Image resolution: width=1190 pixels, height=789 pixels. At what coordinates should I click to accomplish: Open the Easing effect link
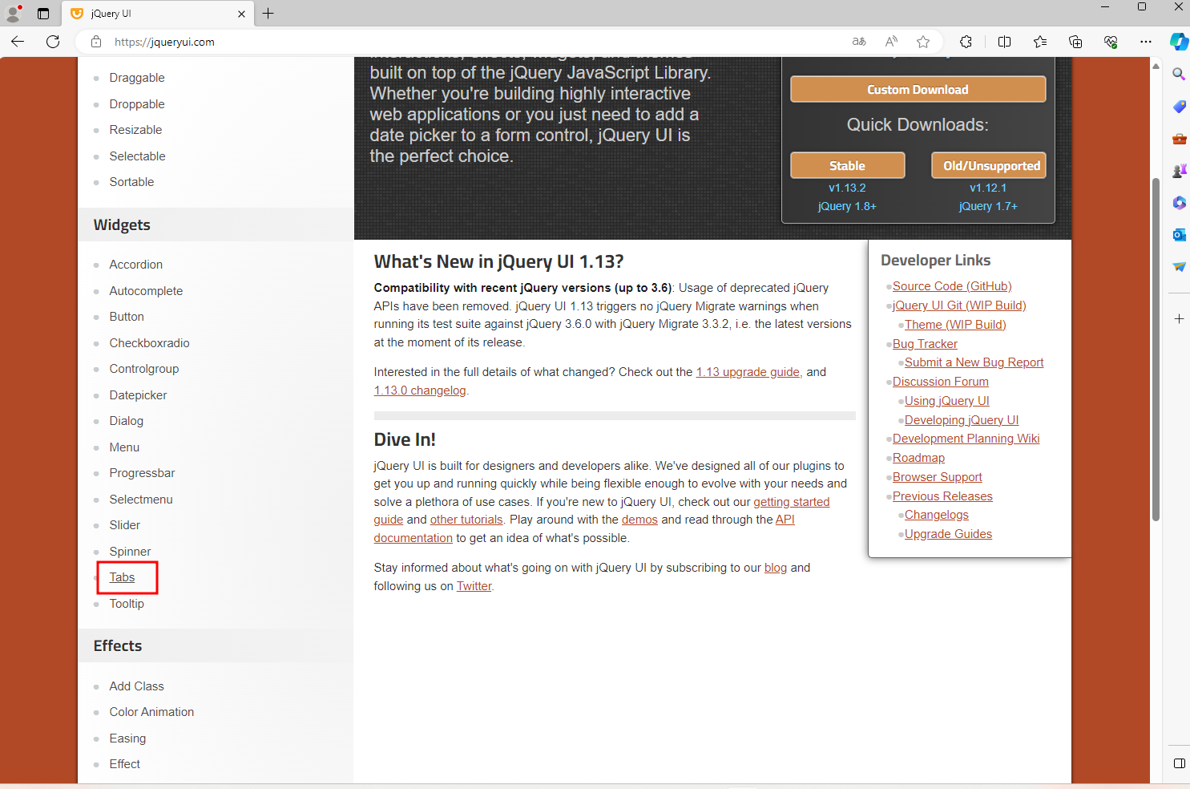127,738
